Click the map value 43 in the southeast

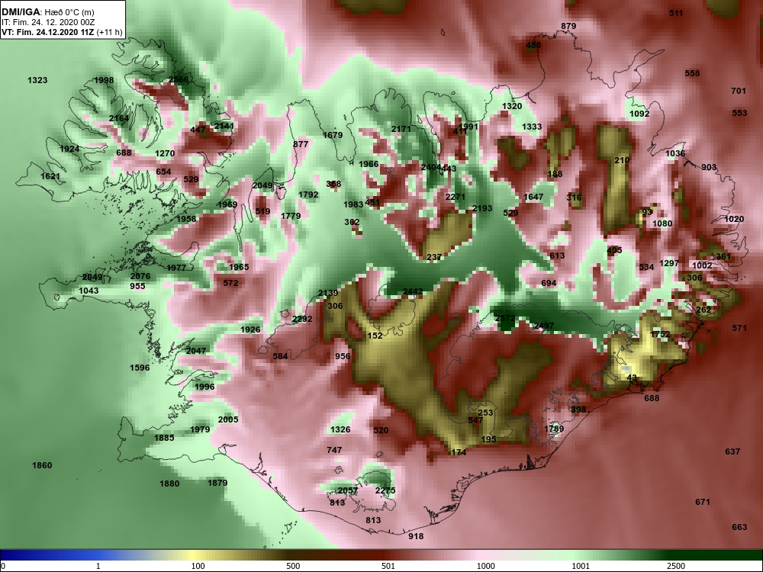(632, 378)
